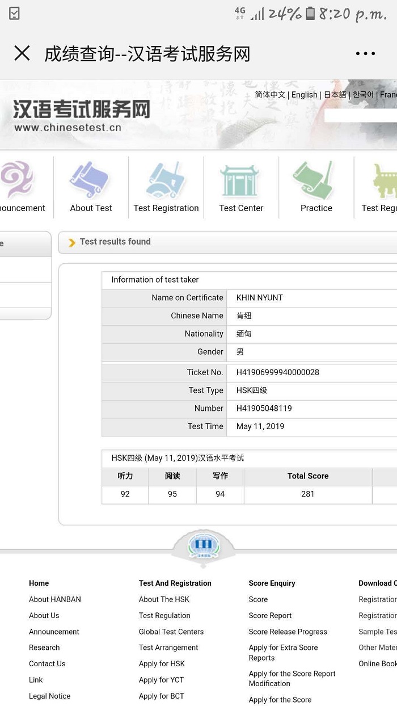This screenshot has width=397, height=706.
Task: Open the three-dot more options menu
Action: click(x=365, y=54)
